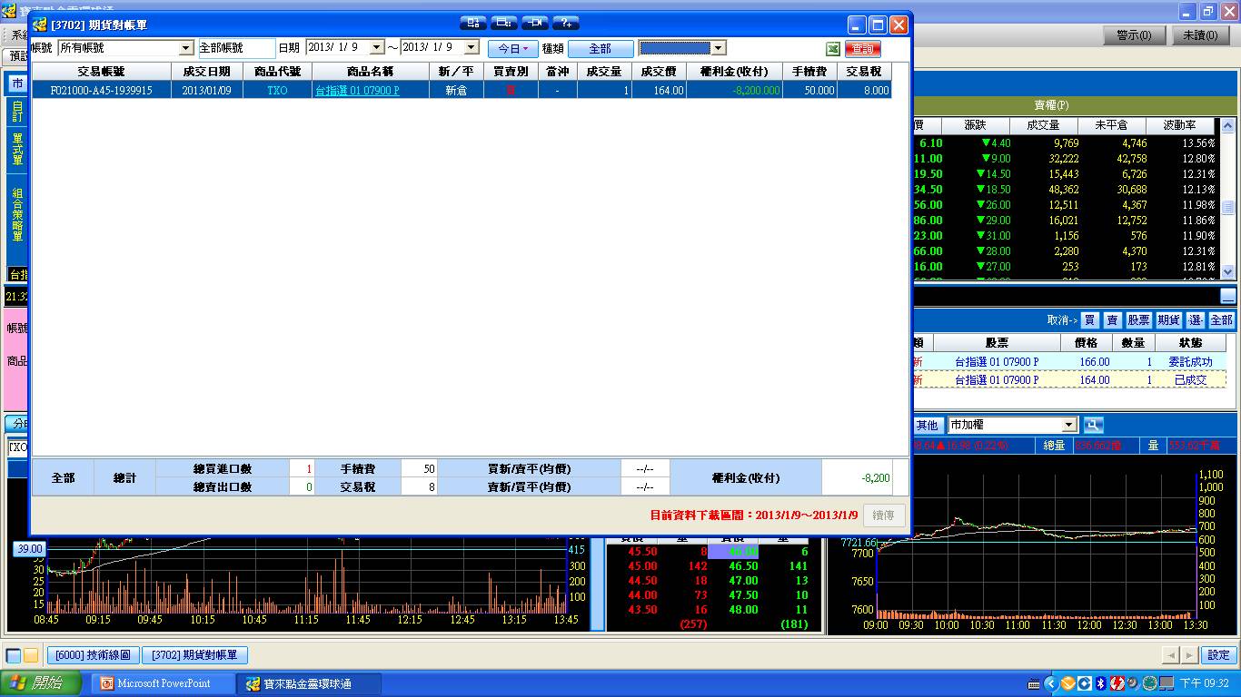
Task: Click the options table vertical scrollbar
Action: (x=1228, y=199)
